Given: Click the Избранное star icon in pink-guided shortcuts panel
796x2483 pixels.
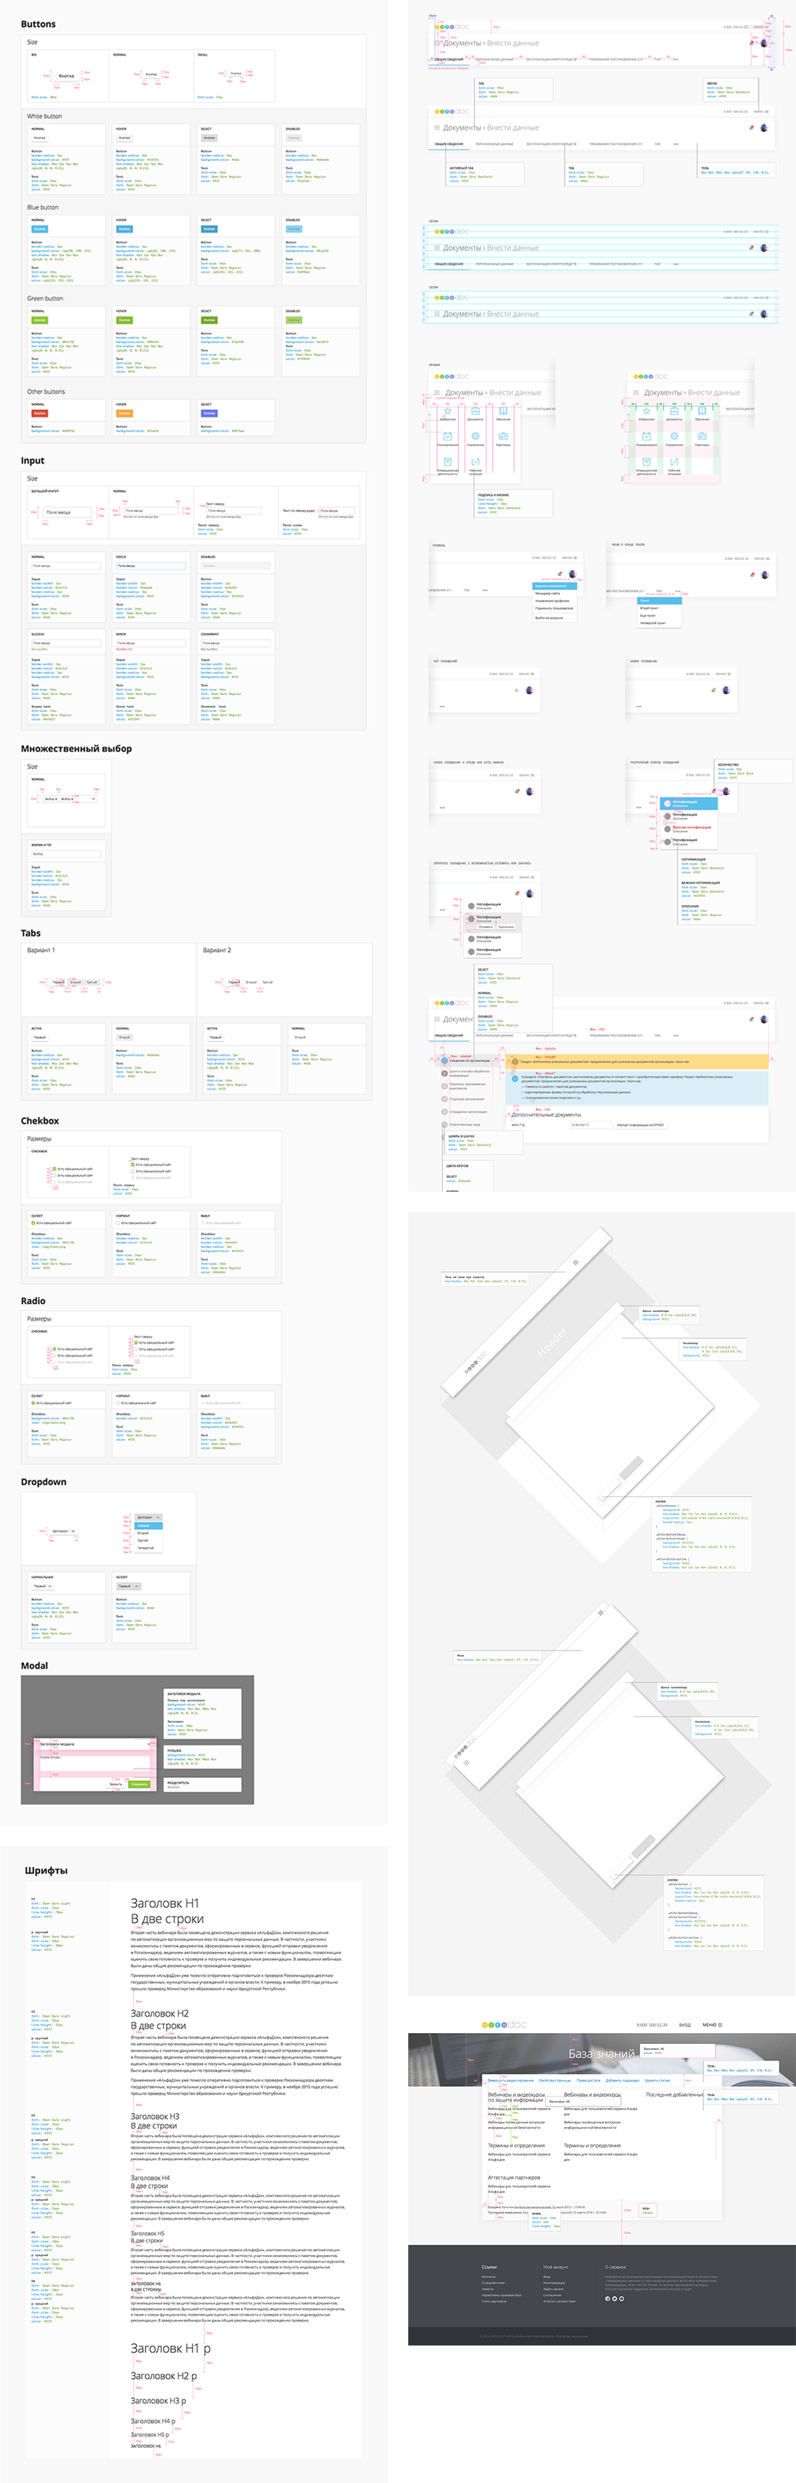Looking at the screenshot, I should (x=447, y=410).
